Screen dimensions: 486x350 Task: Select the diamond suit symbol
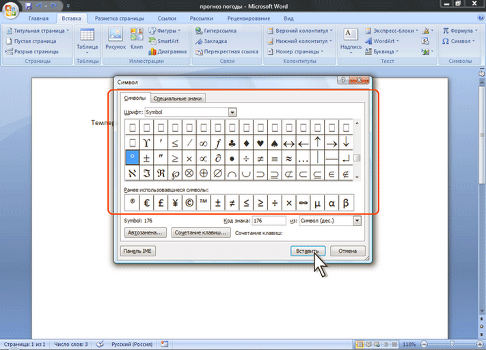246,144
